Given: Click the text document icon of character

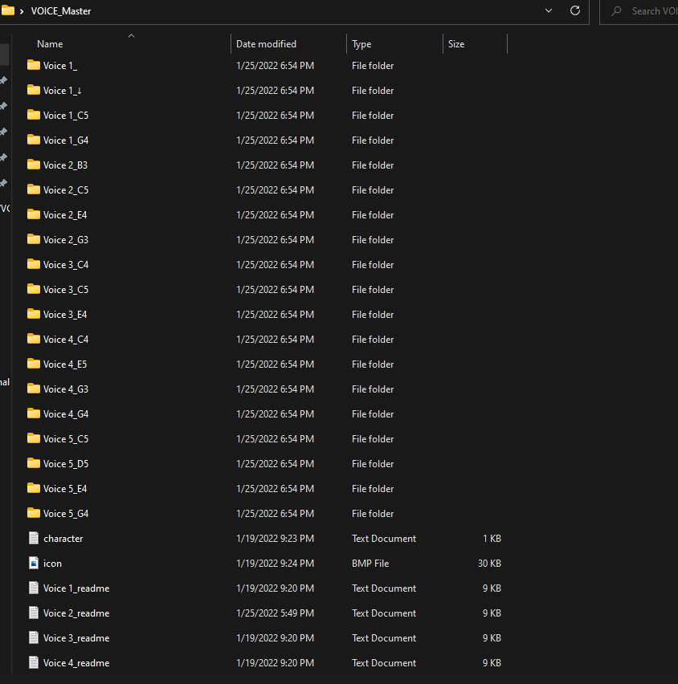Looking at the screenshot, I should click(34, 538).
